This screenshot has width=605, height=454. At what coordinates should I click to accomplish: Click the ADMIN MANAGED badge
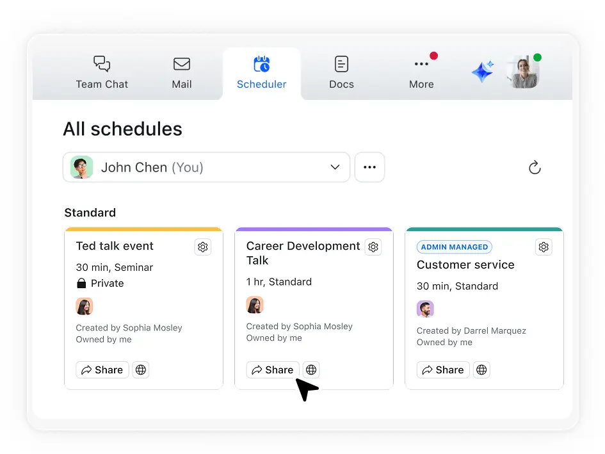click(x=454, y=247)
